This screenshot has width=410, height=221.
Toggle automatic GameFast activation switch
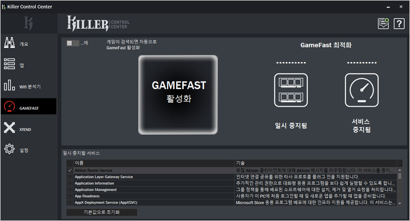coord(73,43)
